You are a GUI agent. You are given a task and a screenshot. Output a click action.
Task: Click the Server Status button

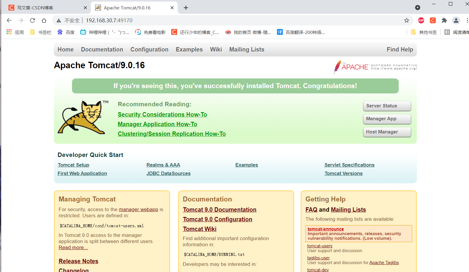tap(387, 106)
